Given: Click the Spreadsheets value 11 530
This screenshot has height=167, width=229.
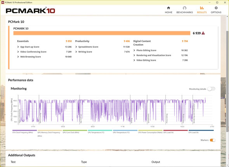Looking at the screenshot, I should pyautogui.click(x=126, y=47).
